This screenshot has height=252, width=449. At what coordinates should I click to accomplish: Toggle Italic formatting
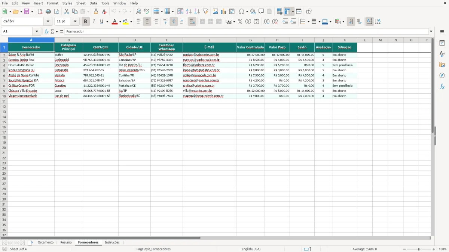pos(94,22)
